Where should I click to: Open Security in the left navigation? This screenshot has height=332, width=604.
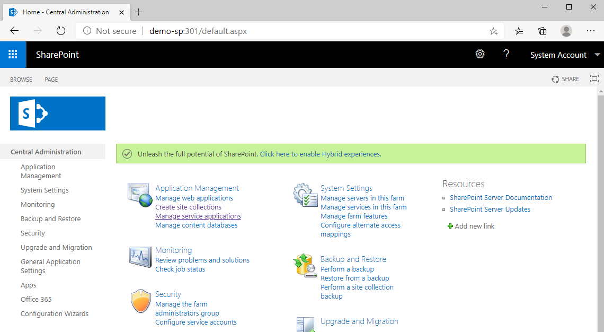[33, 233]
